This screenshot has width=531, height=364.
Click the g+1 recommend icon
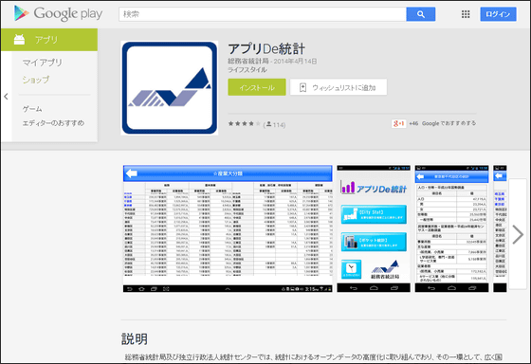tap(398, 123)
